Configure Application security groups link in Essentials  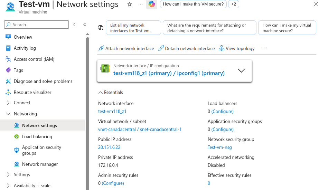coord(222,130)
